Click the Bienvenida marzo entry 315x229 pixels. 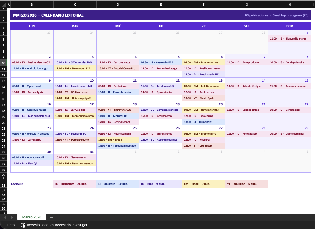(x=290, y=39)
